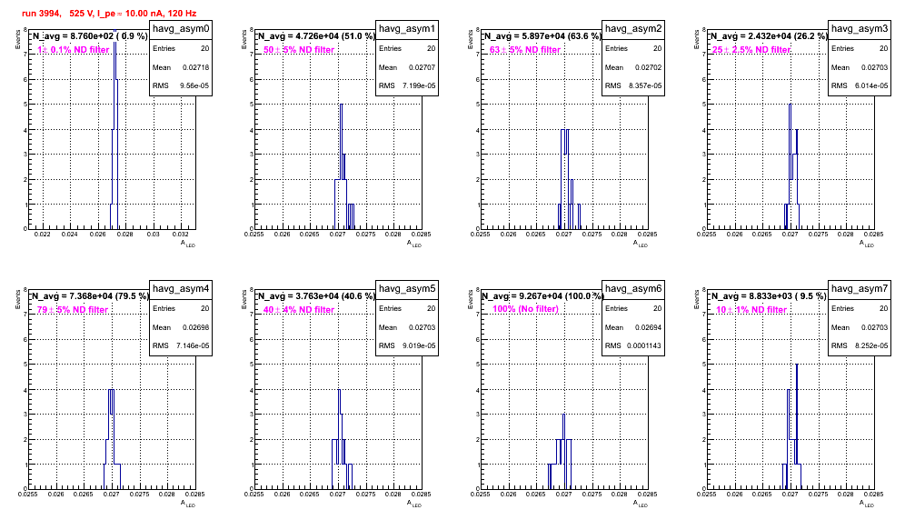This screenshot has height=520, width=905.
Task: Select the havg_asym4 stats box title
Action: pos(181,288)
